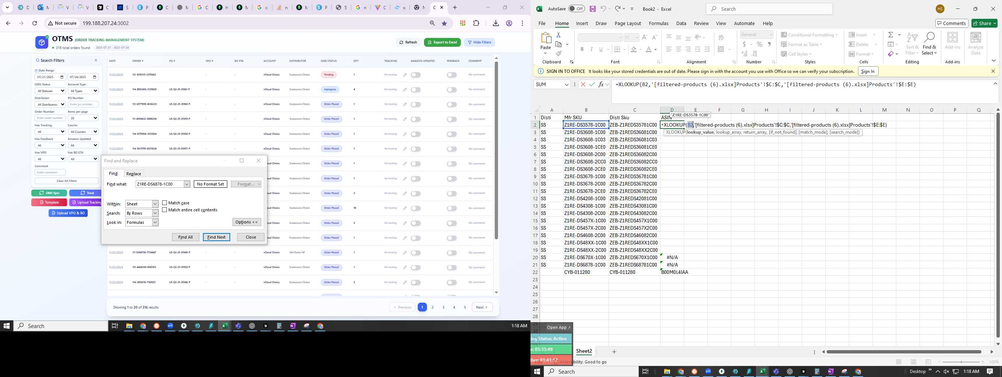Viewport: 1002px width, 377px height.
Task: Expand the Excel Name Box dropdown
Action: click(x=566, y=85)
